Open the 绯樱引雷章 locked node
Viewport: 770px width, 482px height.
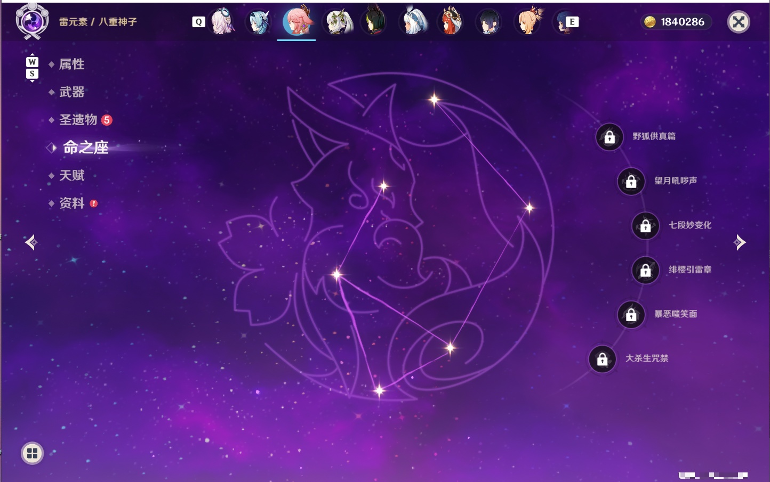645,270
